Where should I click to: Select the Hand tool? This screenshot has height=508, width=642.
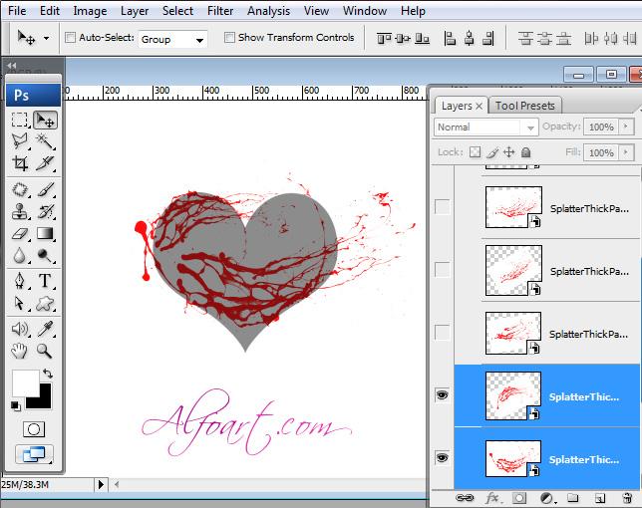pyautogui.click(x=19, y=351)
